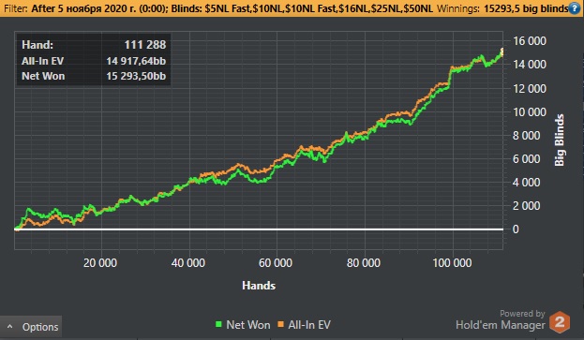Click the '16 000' y-axis label
Image resolution: width=584 pixels, height=340 pixels.
tap(530, 41)
